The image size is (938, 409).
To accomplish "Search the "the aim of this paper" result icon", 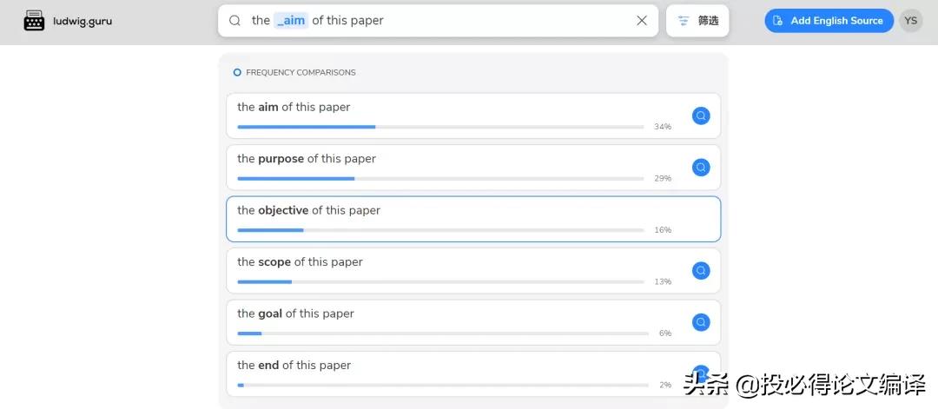I will [701, 115].
